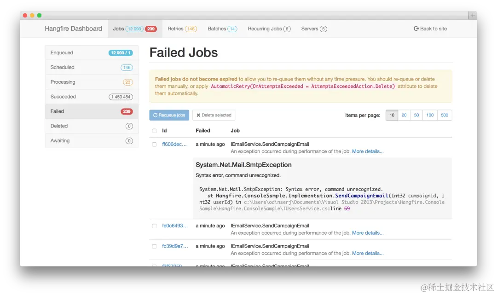Click the 239 failed badge in Jobs tab
Screen dimensions: 497x295
151,29
